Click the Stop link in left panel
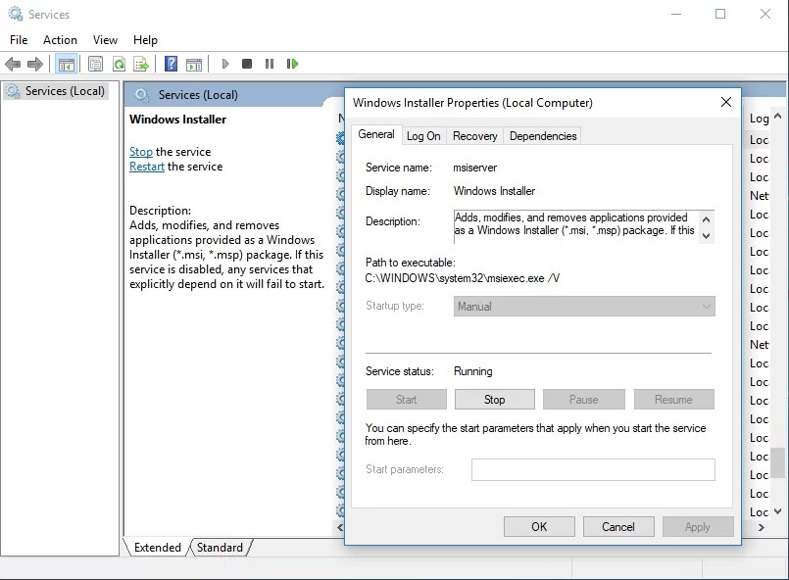The image size is (789, 580). coord(141,152)
